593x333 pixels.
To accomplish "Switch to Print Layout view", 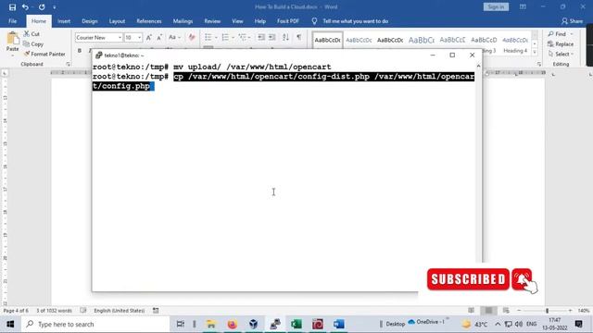I will click(x=488, y=311).
